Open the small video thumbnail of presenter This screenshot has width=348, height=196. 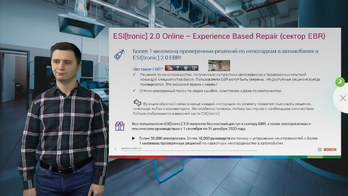(x=219, y=66)
